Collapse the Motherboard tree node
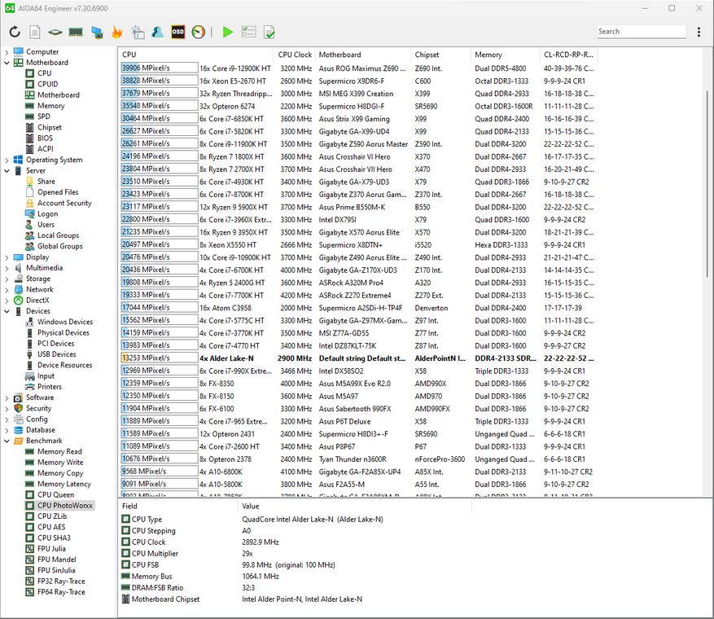714x619 pixels. tap(7, 63)
